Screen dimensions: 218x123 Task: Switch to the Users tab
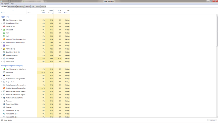33,6
